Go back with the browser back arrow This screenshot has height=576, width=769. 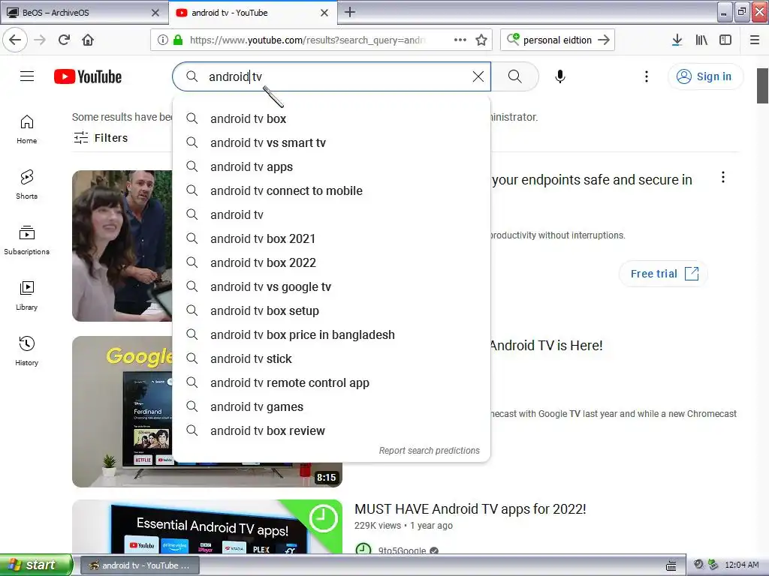coord(15,40)
